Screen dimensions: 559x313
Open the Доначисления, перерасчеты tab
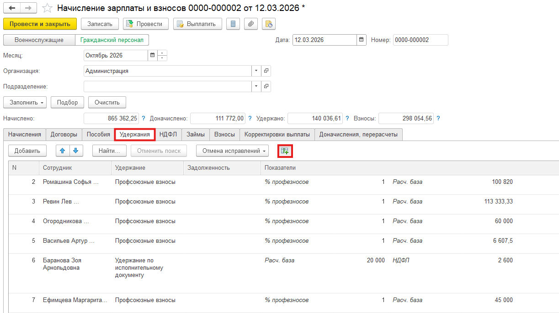pos(359,135)
